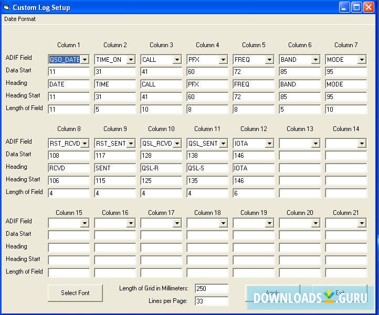The image size is (379, 315).
Task: Expand the Column 18 ADIF Field dropdown
Action: [x=223, y=223]
